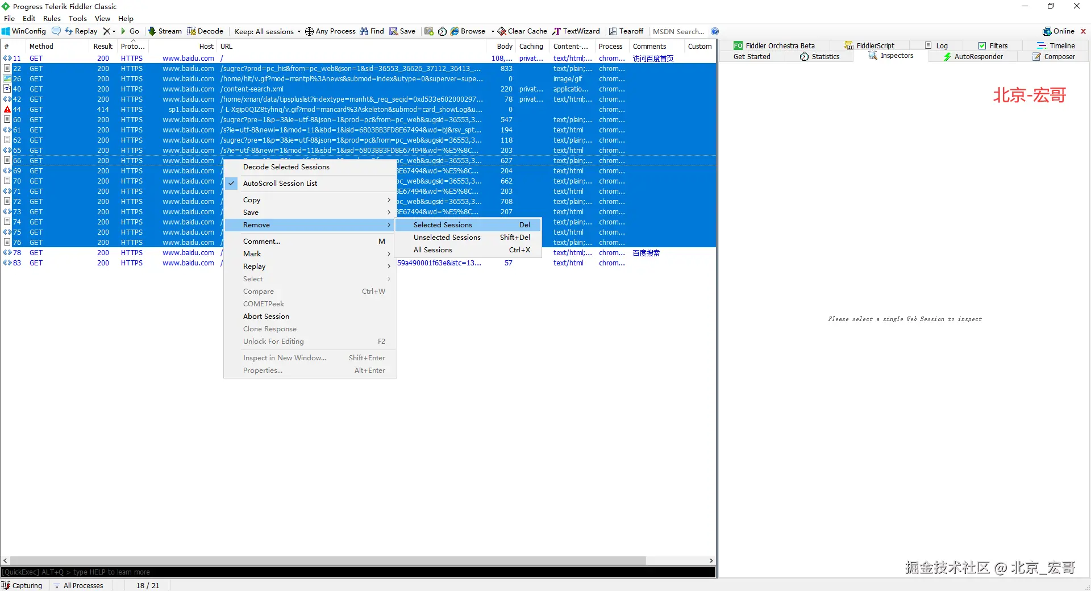Viewport: 1091px width, 591px height.
Task: Open the Tools menu
Action: (78, 18)
